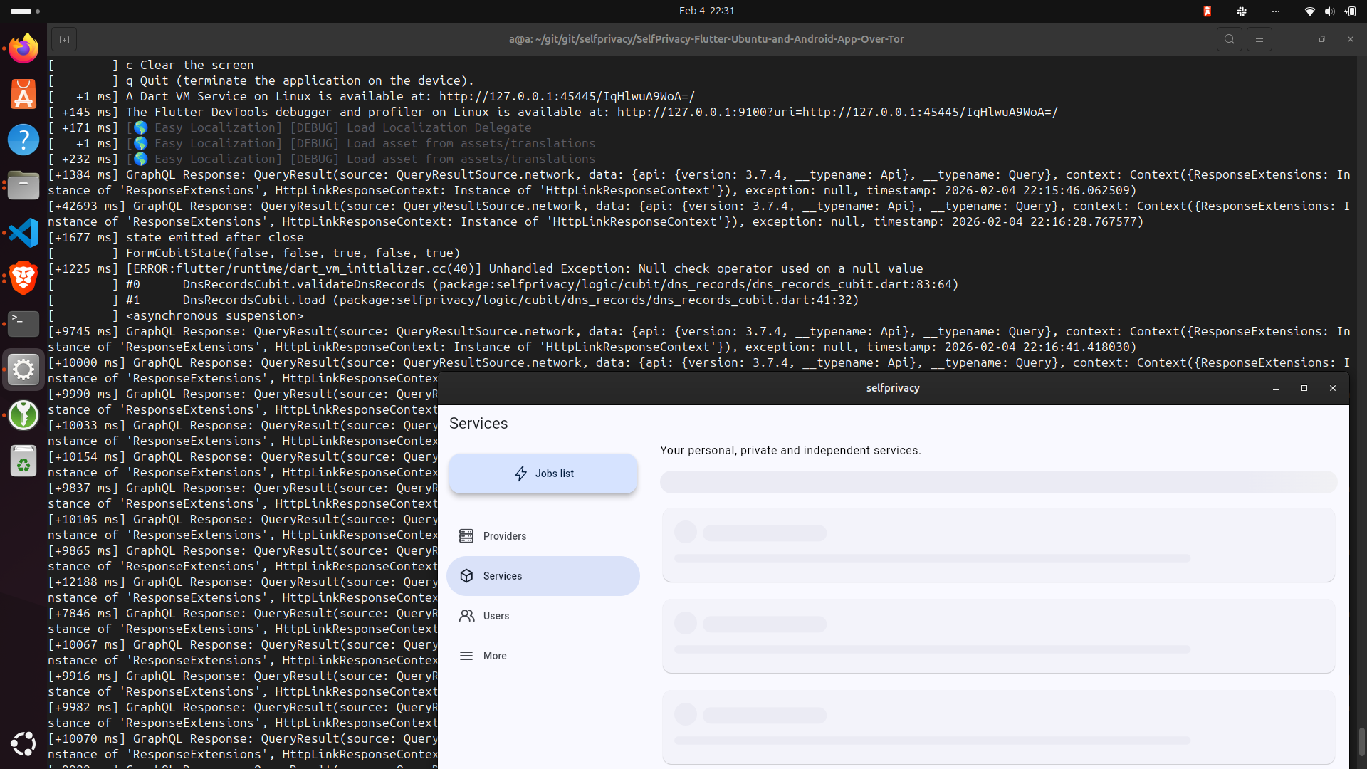Viewport: 1367px width, 769px height.
Task: Click the date and time clock
Action: (706, 11)
